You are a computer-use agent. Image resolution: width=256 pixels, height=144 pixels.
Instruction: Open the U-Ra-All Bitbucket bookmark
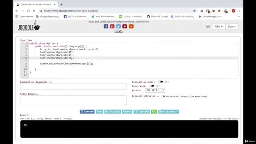[x=183, y=16]
